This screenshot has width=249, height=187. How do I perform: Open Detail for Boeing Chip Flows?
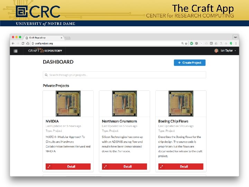[181, 167]
